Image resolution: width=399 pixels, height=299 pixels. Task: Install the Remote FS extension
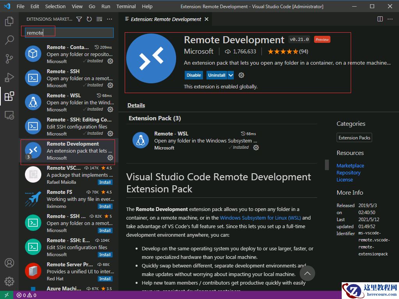click(x=105, y=206)
